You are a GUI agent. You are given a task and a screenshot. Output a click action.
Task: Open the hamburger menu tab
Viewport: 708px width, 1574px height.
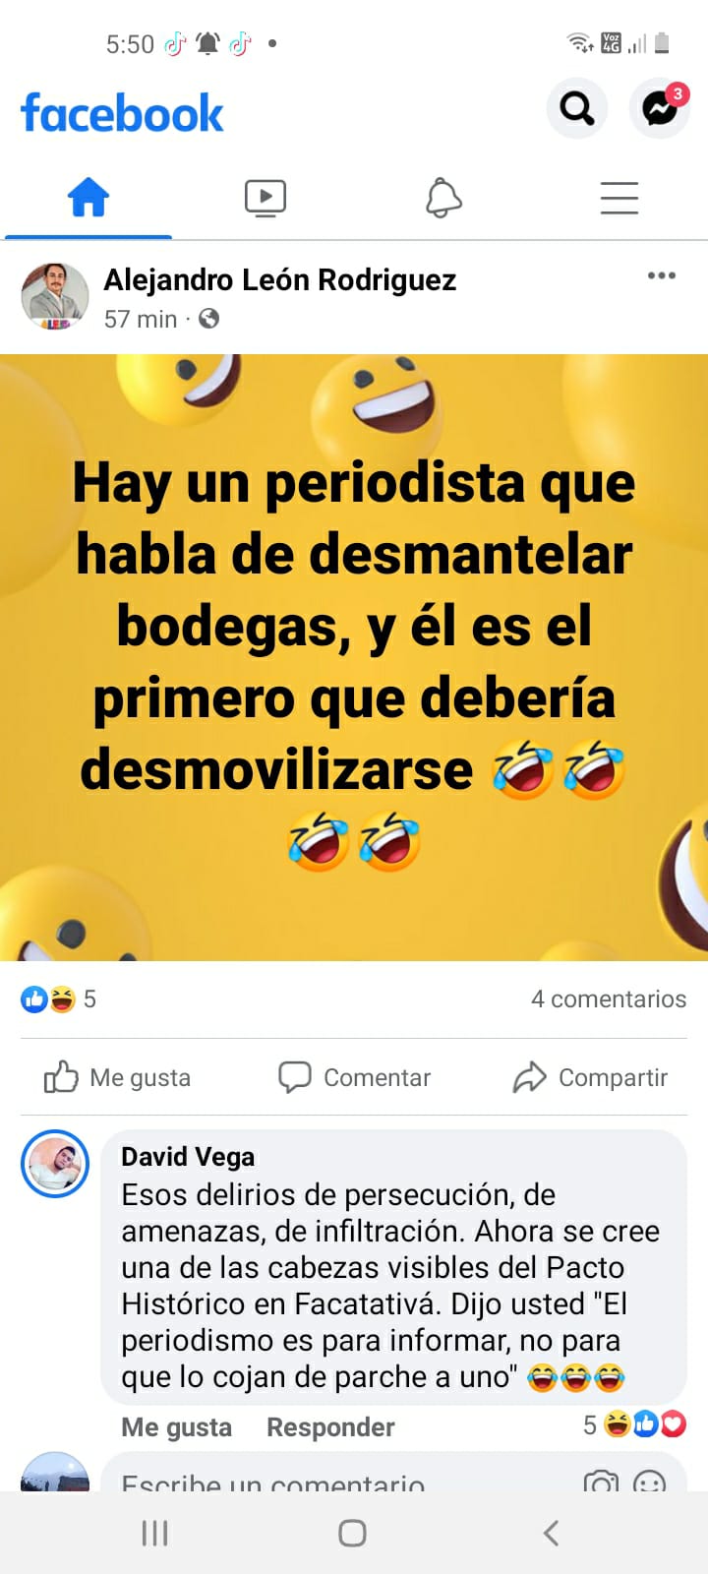pos(619,198)
